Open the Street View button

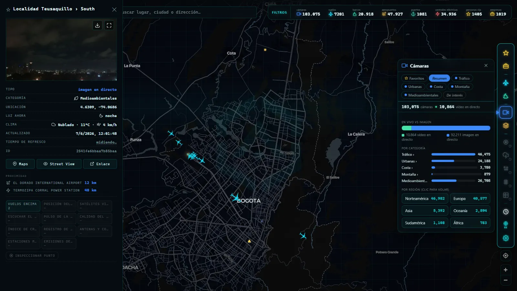59,164
